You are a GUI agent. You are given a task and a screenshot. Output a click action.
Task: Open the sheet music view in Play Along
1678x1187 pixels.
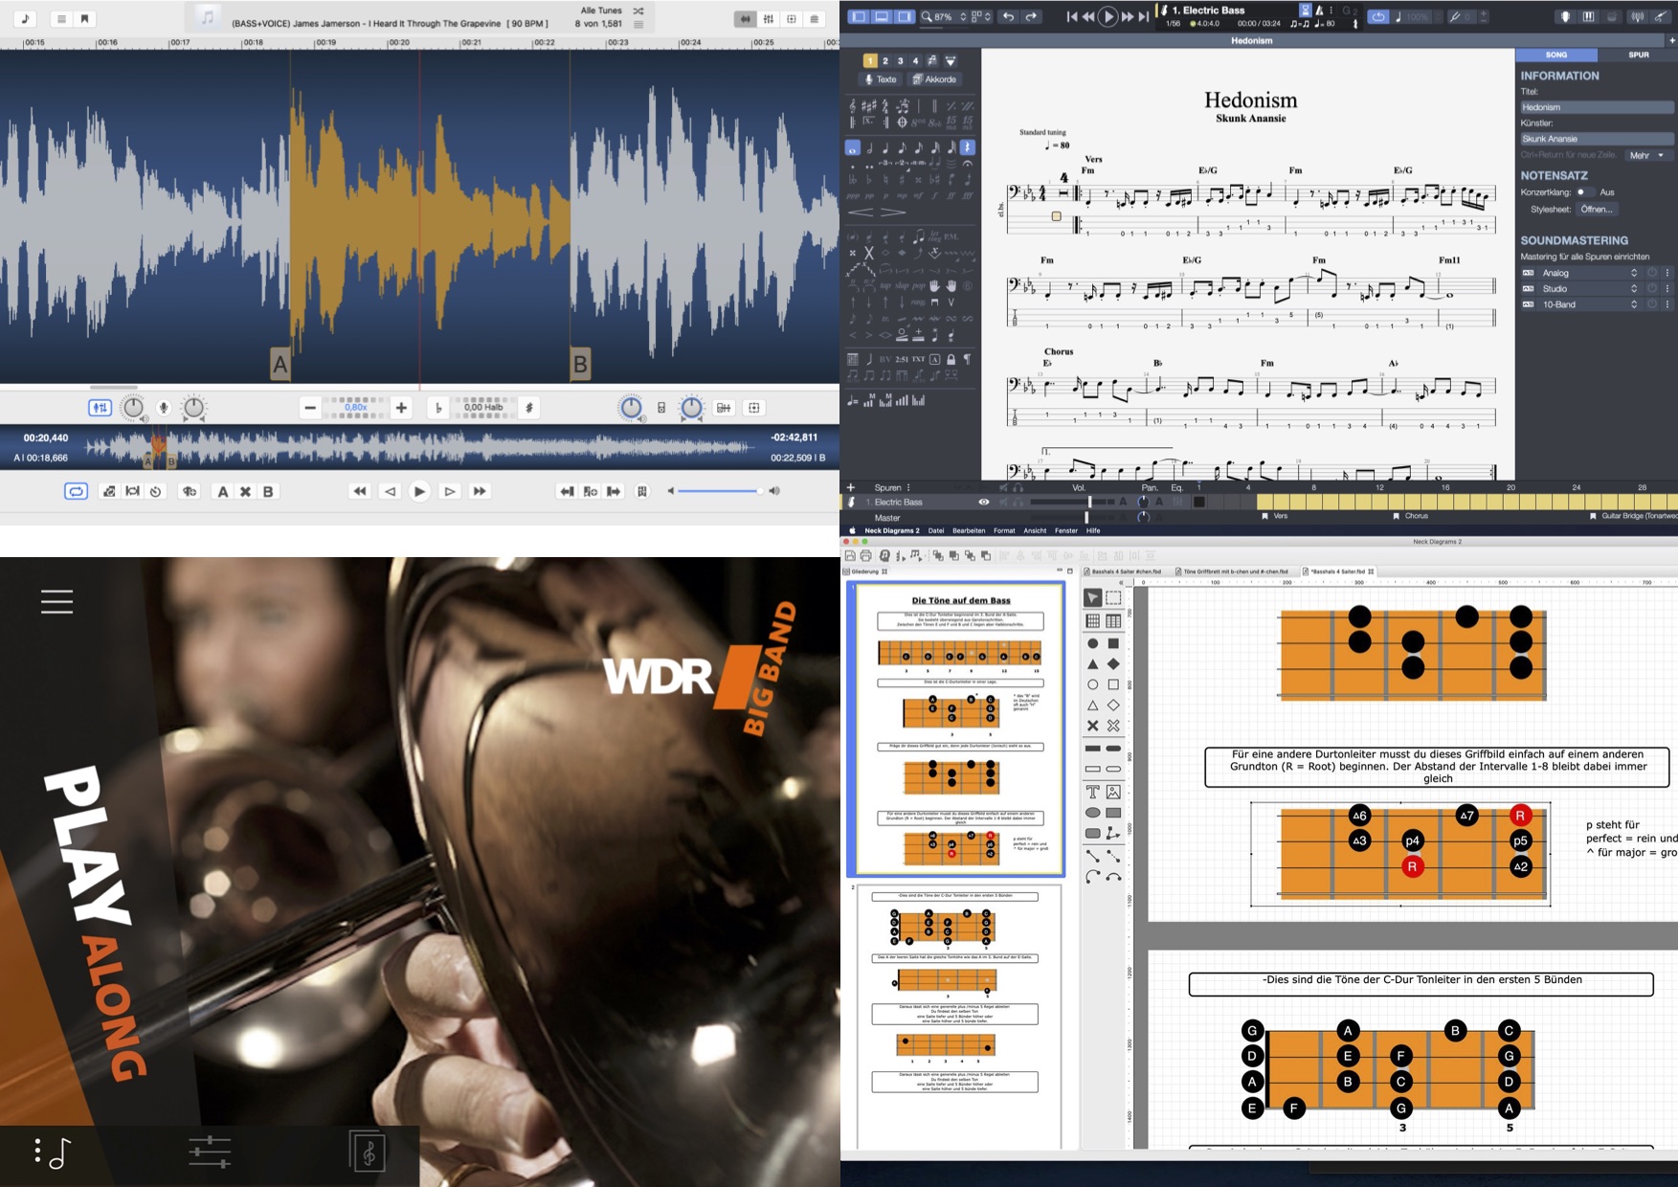(x=369, y=1153)
